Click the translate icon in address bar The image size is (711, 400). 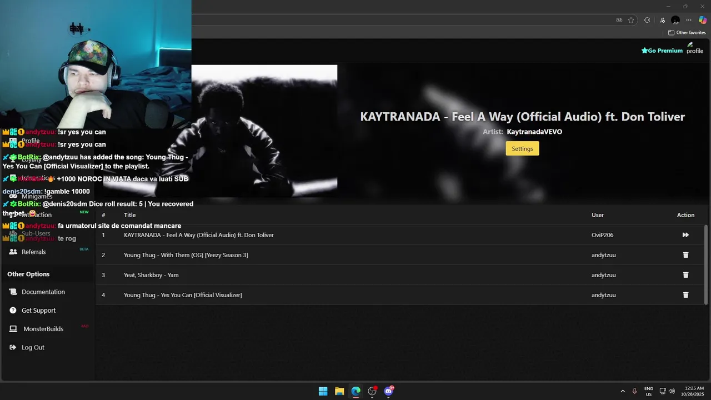point(619,20)
